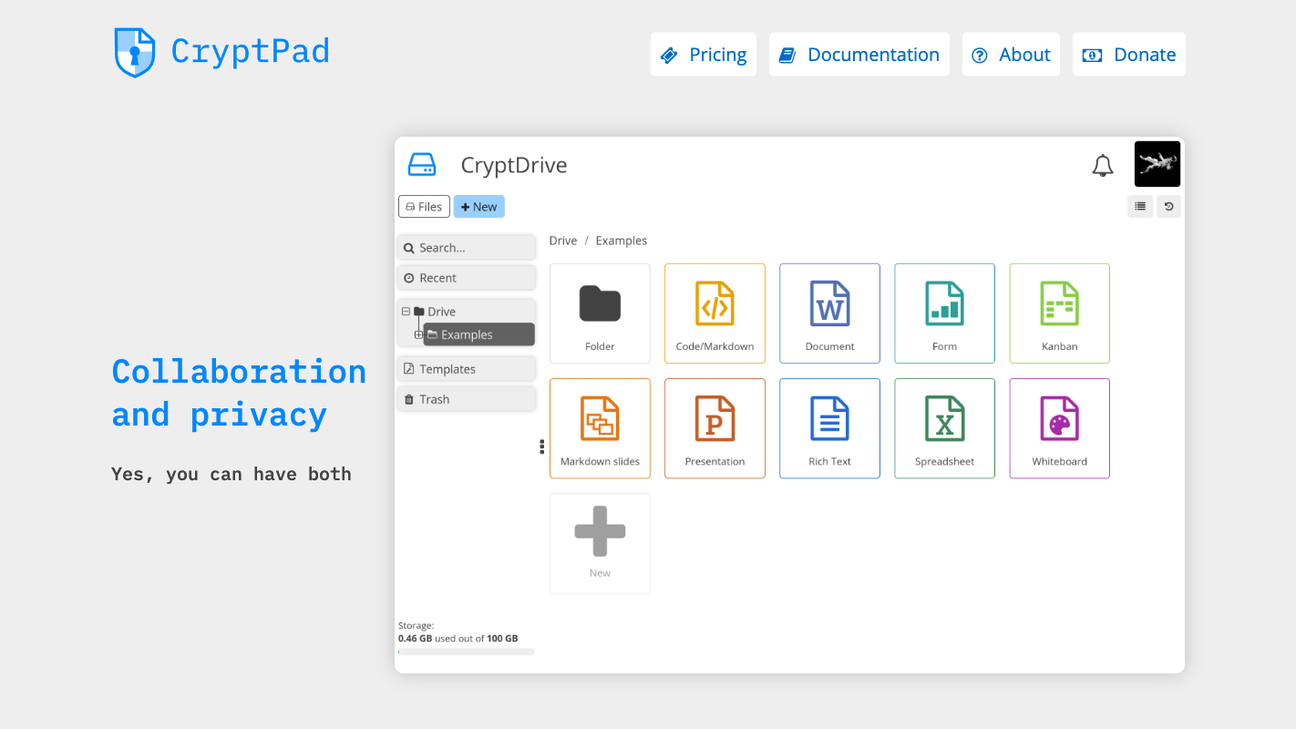
Task: Click the New plus tile
Action: (x=600, y=543)
